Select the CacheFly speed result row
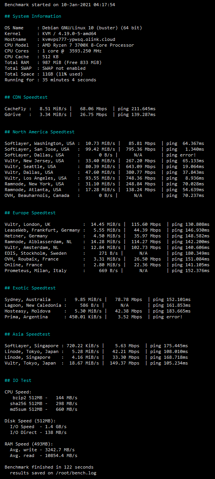The width and height of the screenshot is (215, 479). (x=80, y=109)
